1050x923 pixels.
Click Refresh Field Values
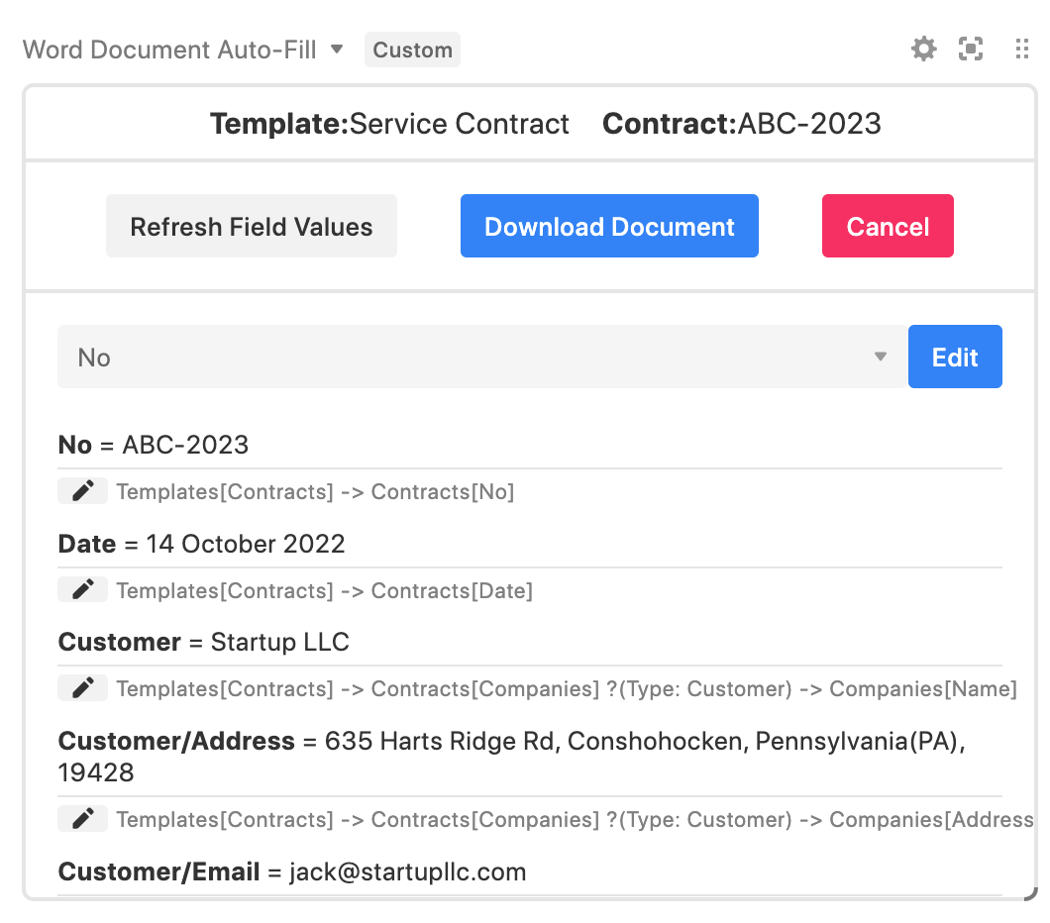[251, 226]
